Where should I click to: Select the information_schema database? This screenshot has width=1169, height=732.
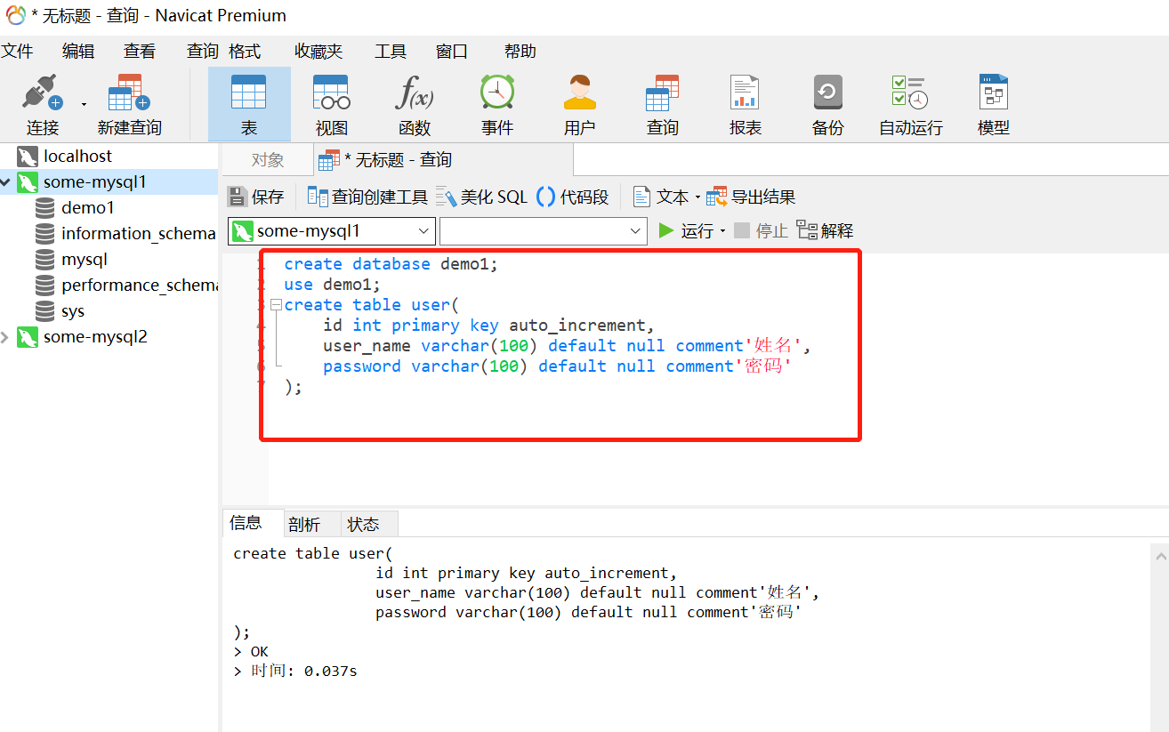[138, 234]
